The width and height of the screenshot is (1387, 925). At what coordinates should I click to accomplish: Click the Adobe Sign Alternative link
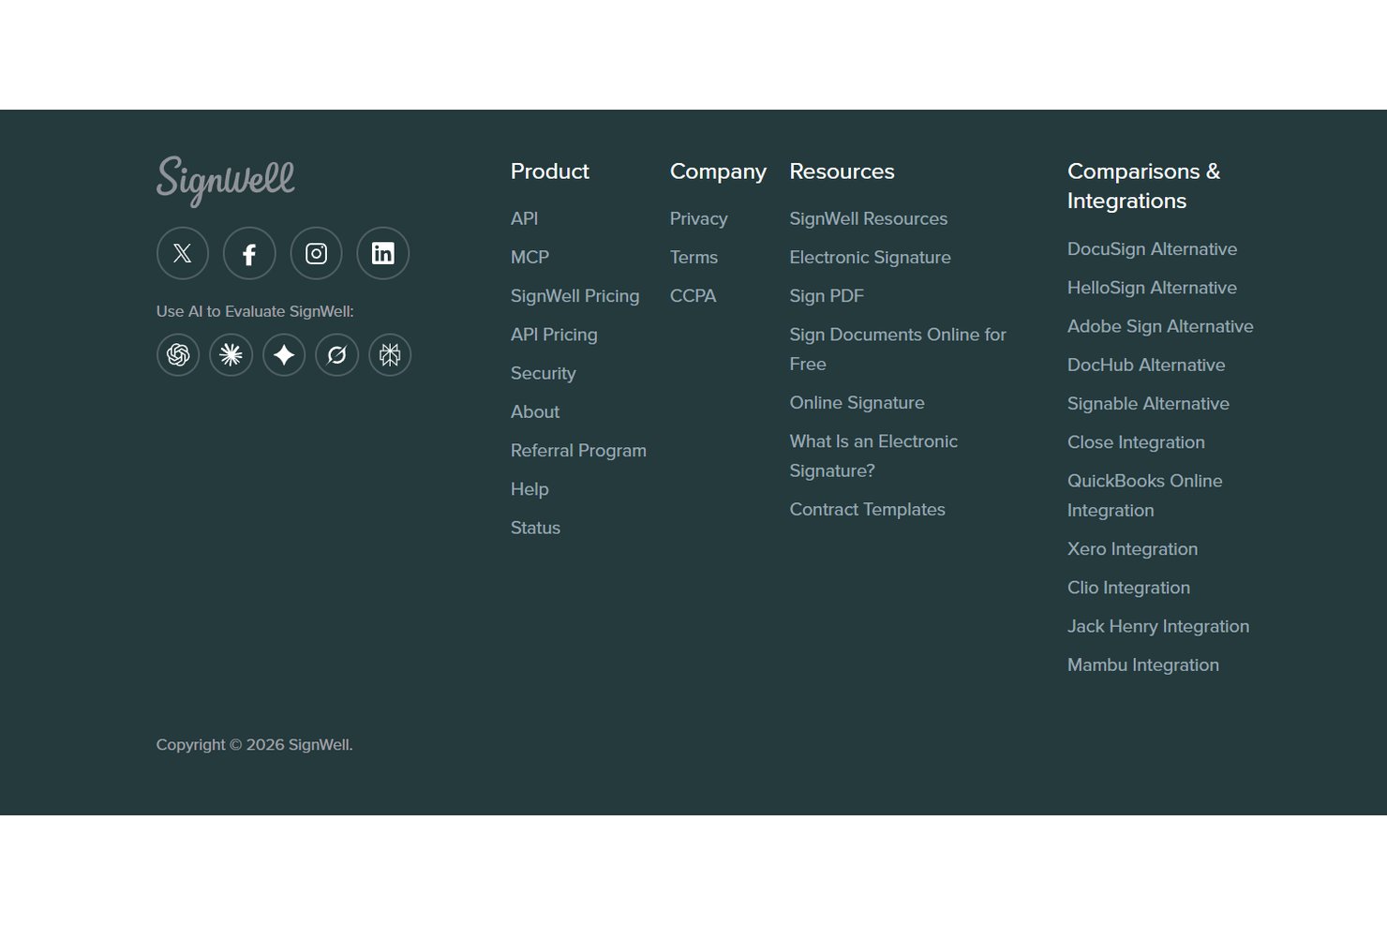(x=1160, y=326)
